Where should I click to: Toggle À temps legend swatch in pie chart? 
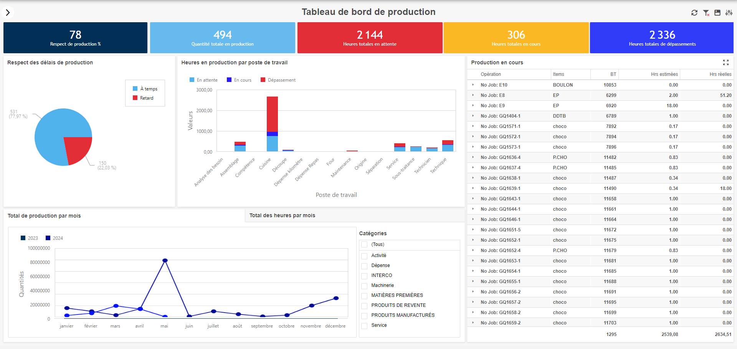click(135, 88)
